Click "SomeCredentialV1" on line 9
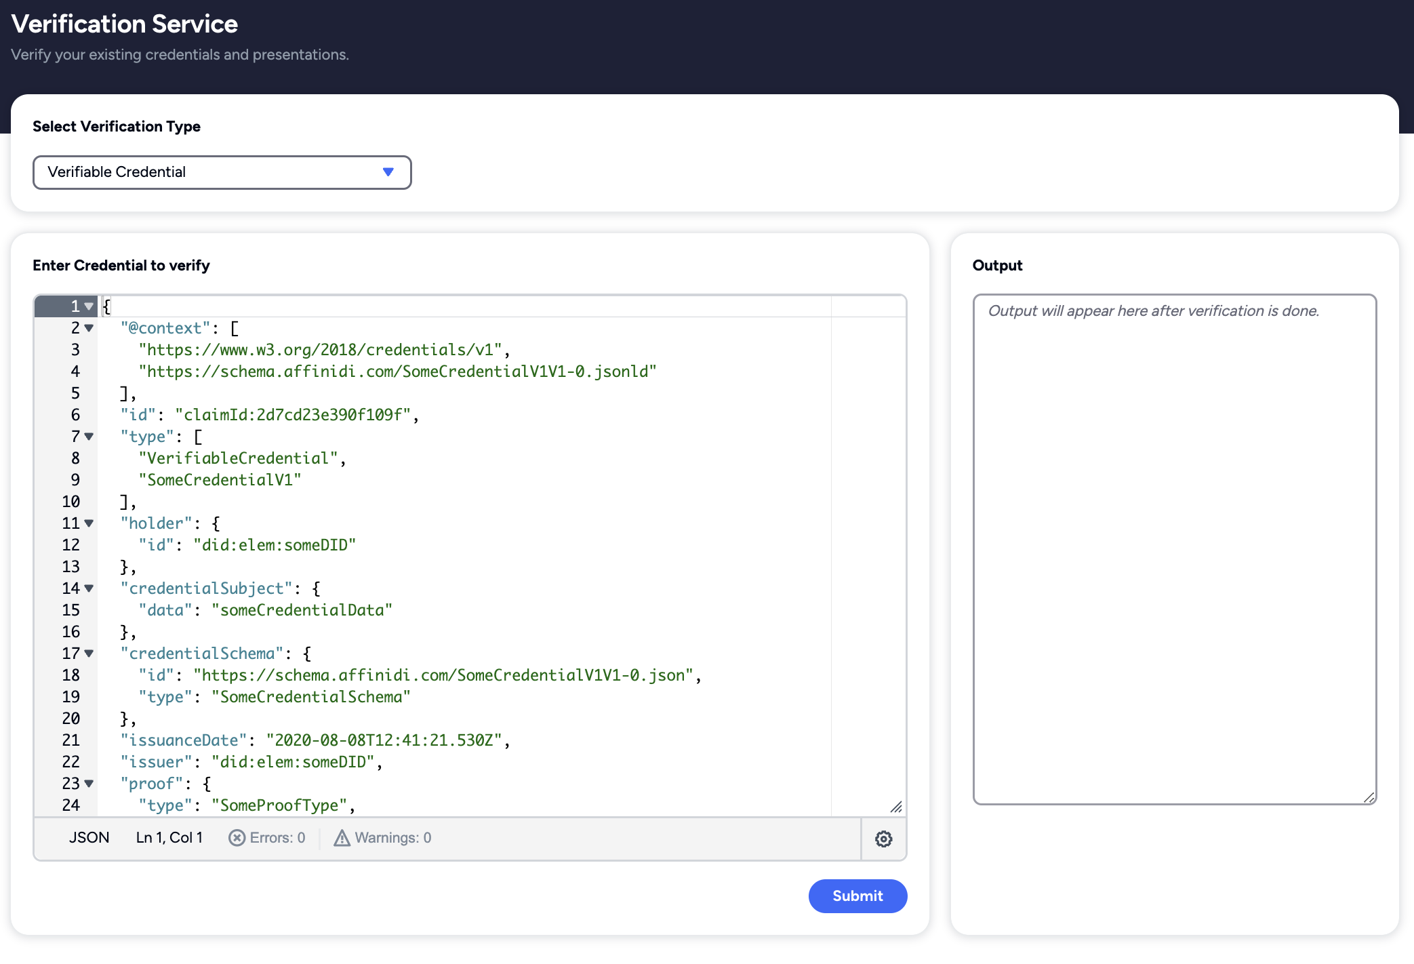 pos(220,480)
